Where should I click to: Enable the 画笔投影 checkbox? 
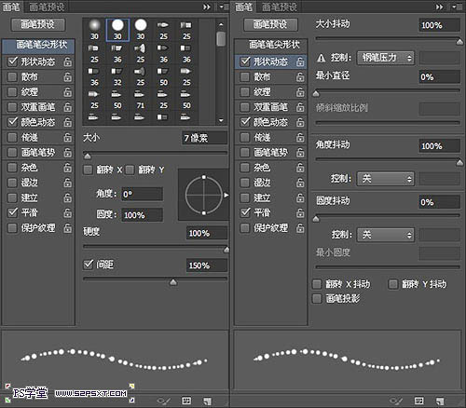coord(317,299)
